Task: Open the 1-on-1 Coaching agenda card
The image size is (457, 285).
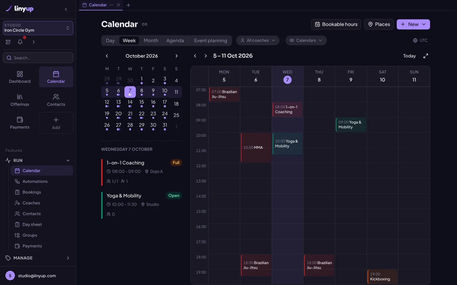Action: [x=142, y=172]
